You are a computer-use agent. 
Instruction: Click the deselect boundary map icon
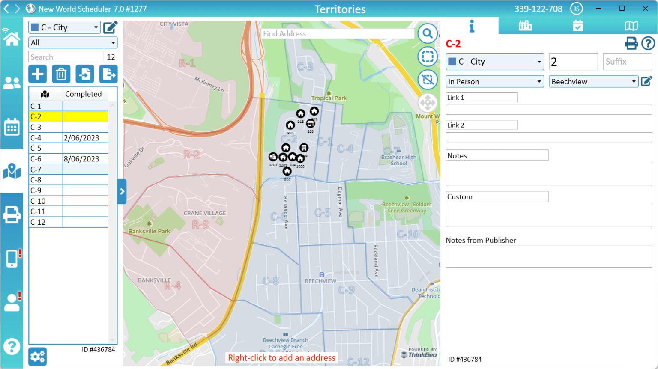coord(427,80)
